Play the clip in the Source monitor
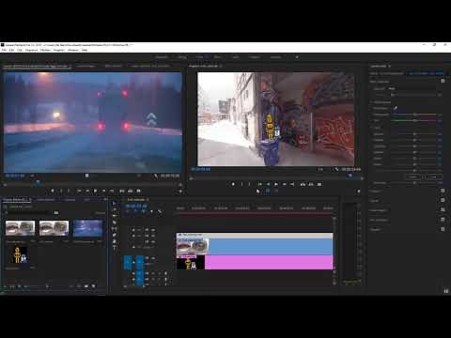 96,191
